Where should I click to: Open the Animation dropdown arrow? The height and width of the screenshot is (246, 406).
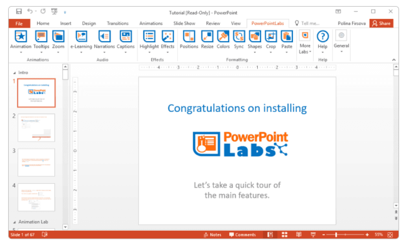[x=21, y=52]
